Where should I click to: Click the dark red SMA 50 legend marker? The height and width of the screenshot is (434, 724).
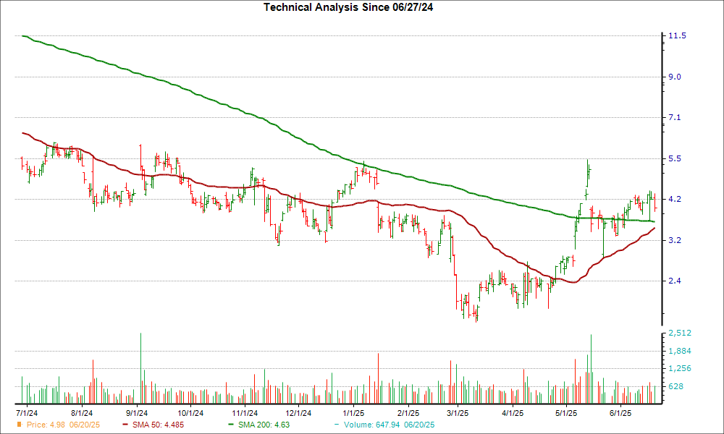[125, 425]
